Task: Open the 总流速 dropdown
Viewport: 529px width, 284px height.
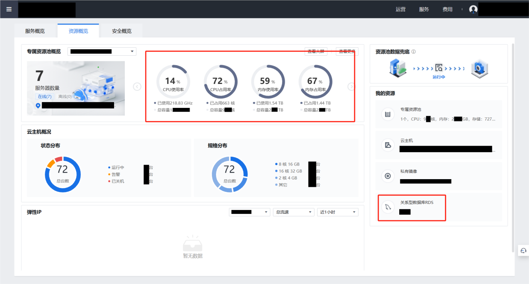Action: [x=293, y=212]
